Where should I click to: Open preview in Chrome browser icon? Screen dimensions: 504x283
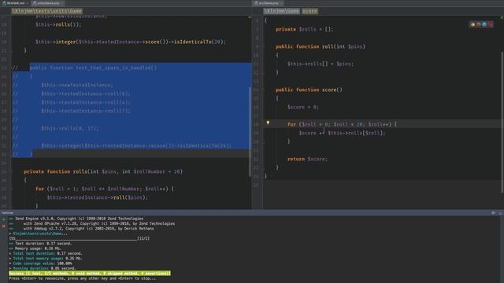[x=472, y=24]
